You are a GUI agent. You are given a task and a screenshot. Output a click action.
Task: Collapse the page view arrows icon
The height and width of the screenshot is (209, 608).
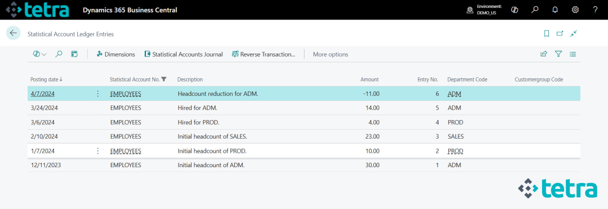click(x=574, y=34)
